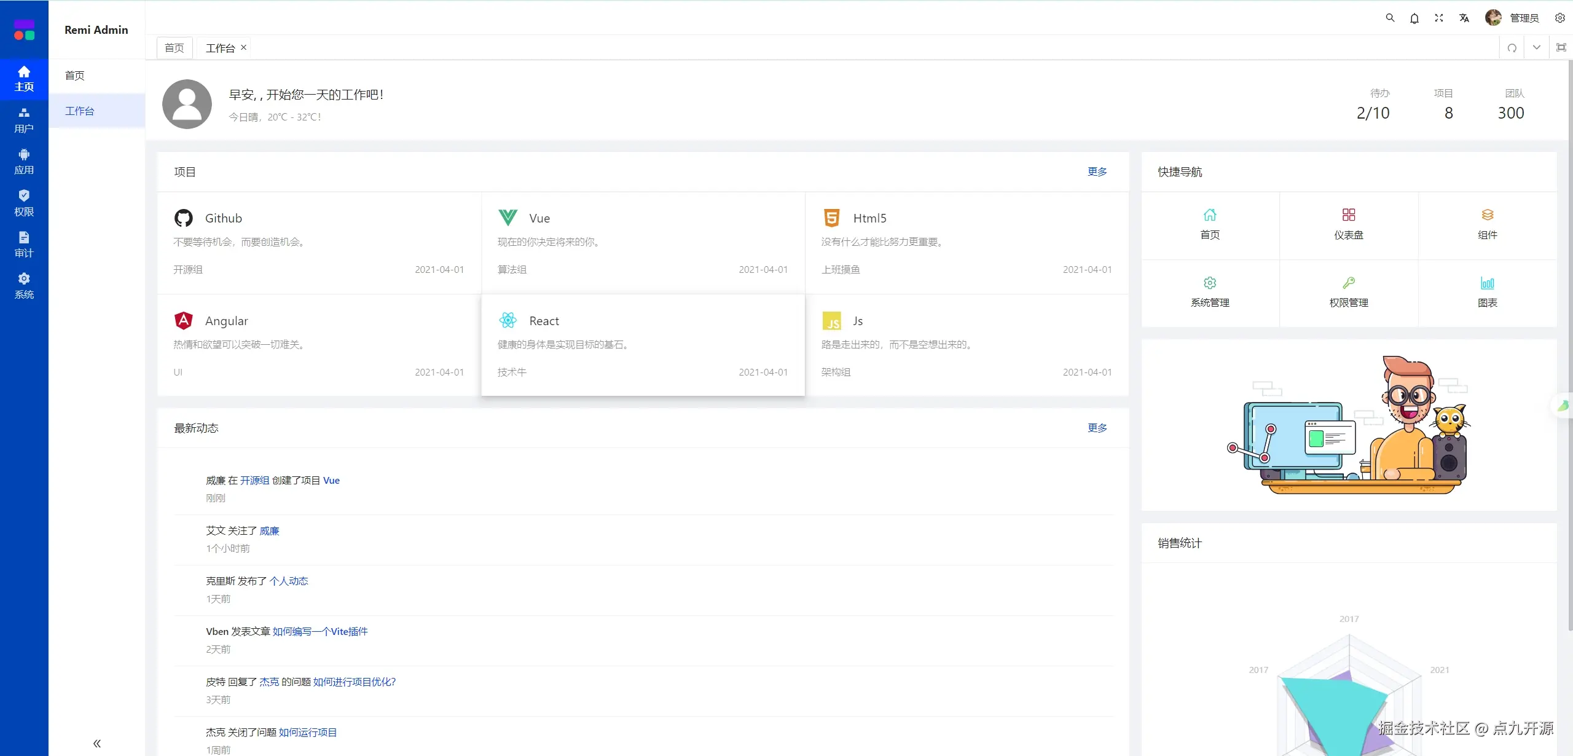
Task: Go to 权限 shield section
Action: coord(24,203)
